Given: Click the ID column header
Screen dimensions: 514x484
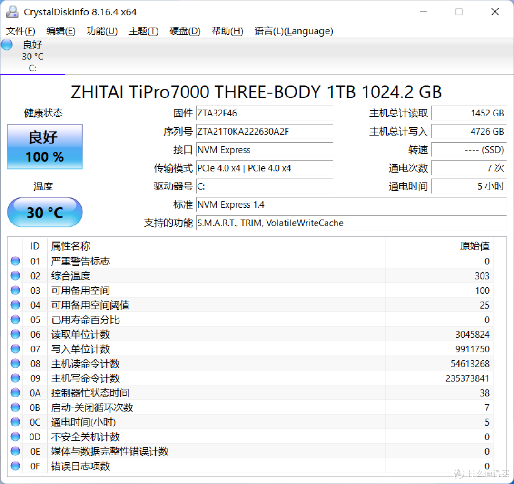Looking at the screenshot, I should (35, 246).
